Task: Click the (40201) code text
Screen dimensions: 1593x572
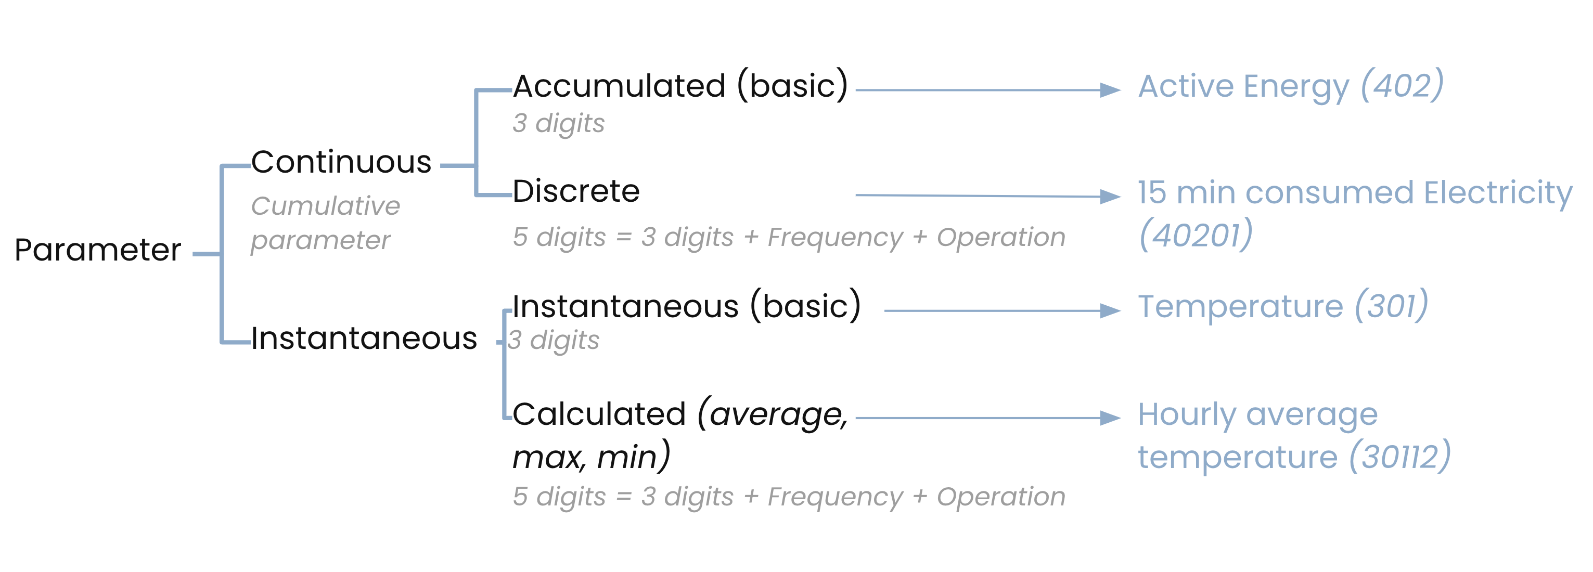Action: (x=1196, y=236)
